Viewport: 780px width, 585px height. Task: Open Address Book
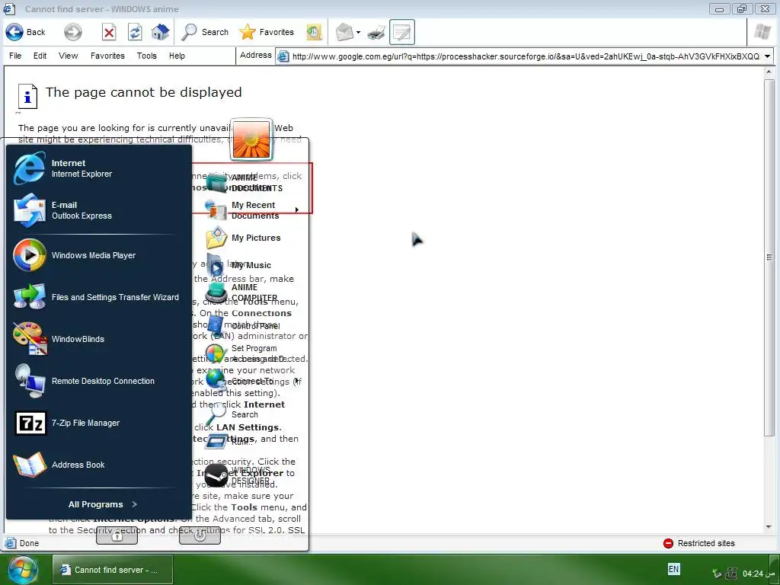98,465
